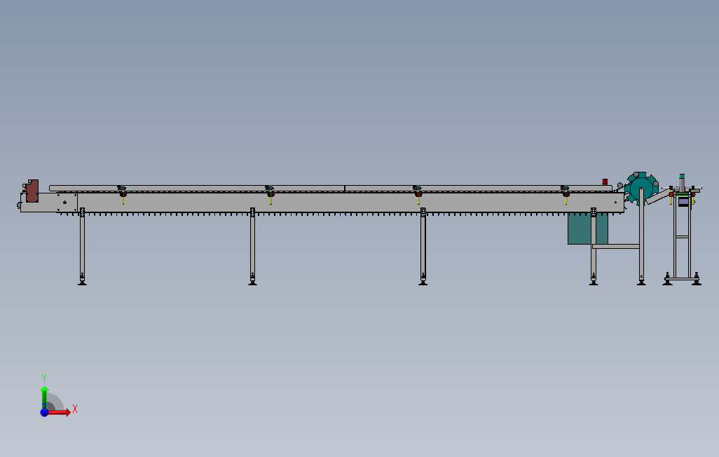Select the brown motor box at left end

coord(32,191)
